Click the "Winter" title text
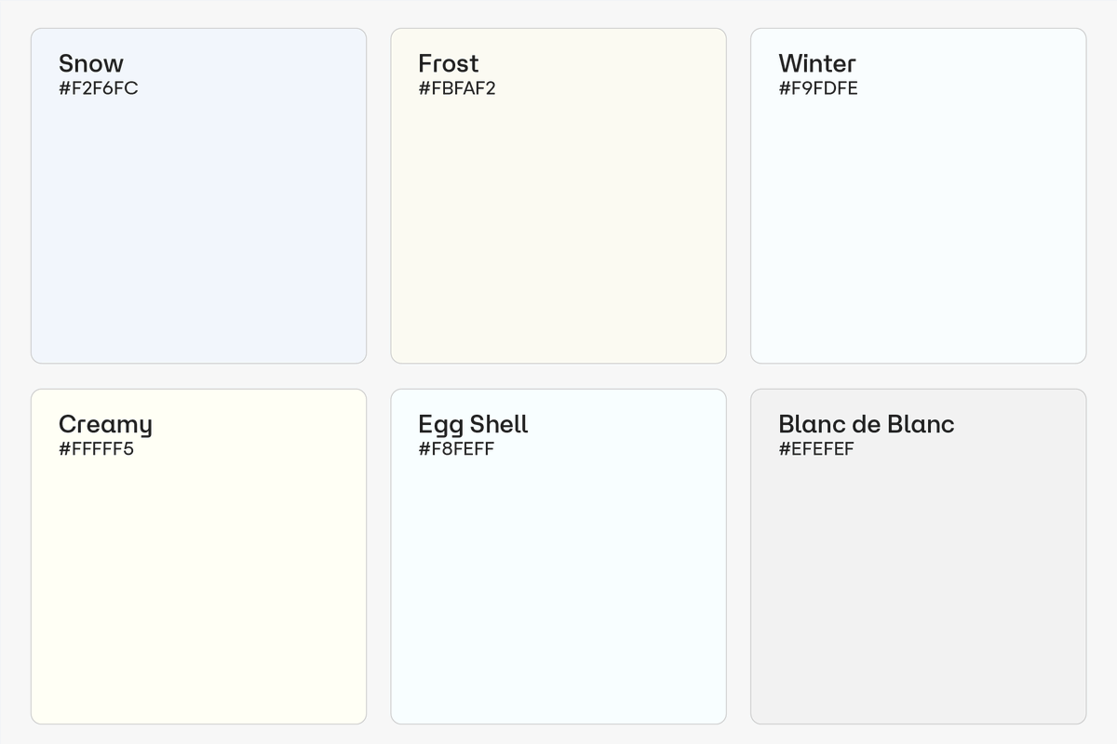Image resolution: width=1117 pixels, height=744 pixels. click(817, 63)
